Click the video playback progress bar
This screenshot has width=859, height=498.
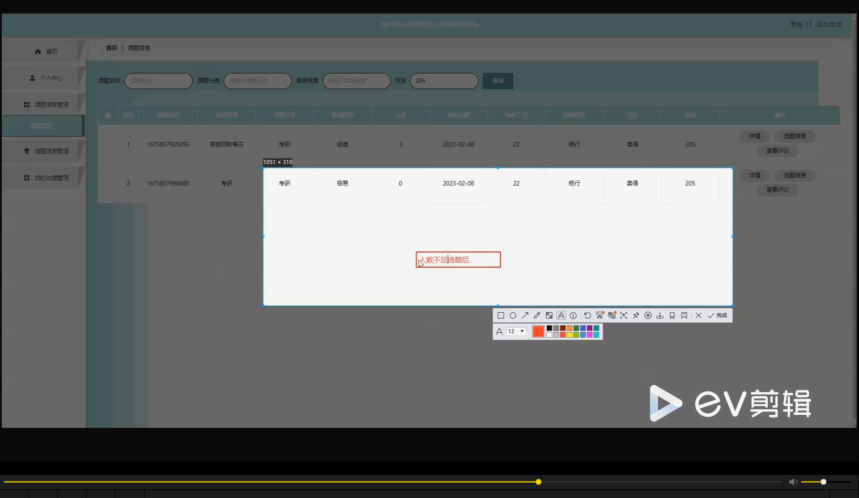393,482
